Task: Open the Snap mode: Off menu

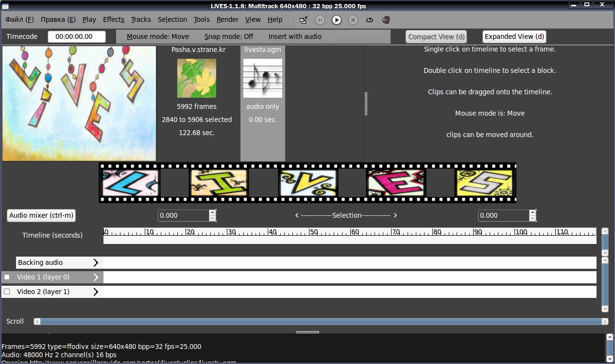Action: click(229, 36)
